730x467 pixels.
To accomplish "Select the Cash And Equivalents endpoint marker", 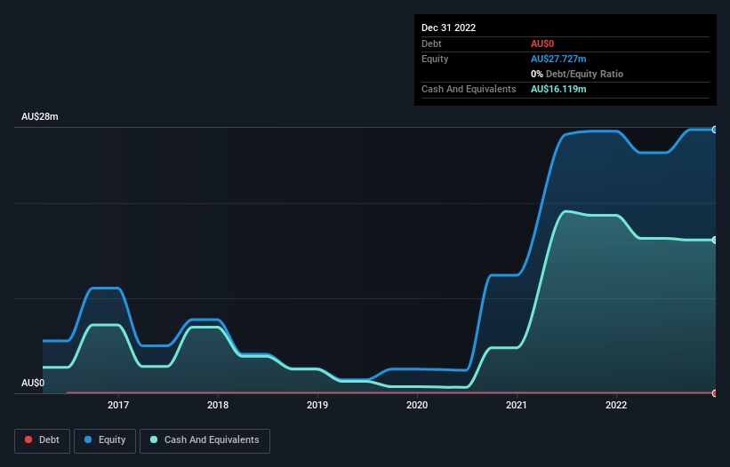I will (715, 241).
